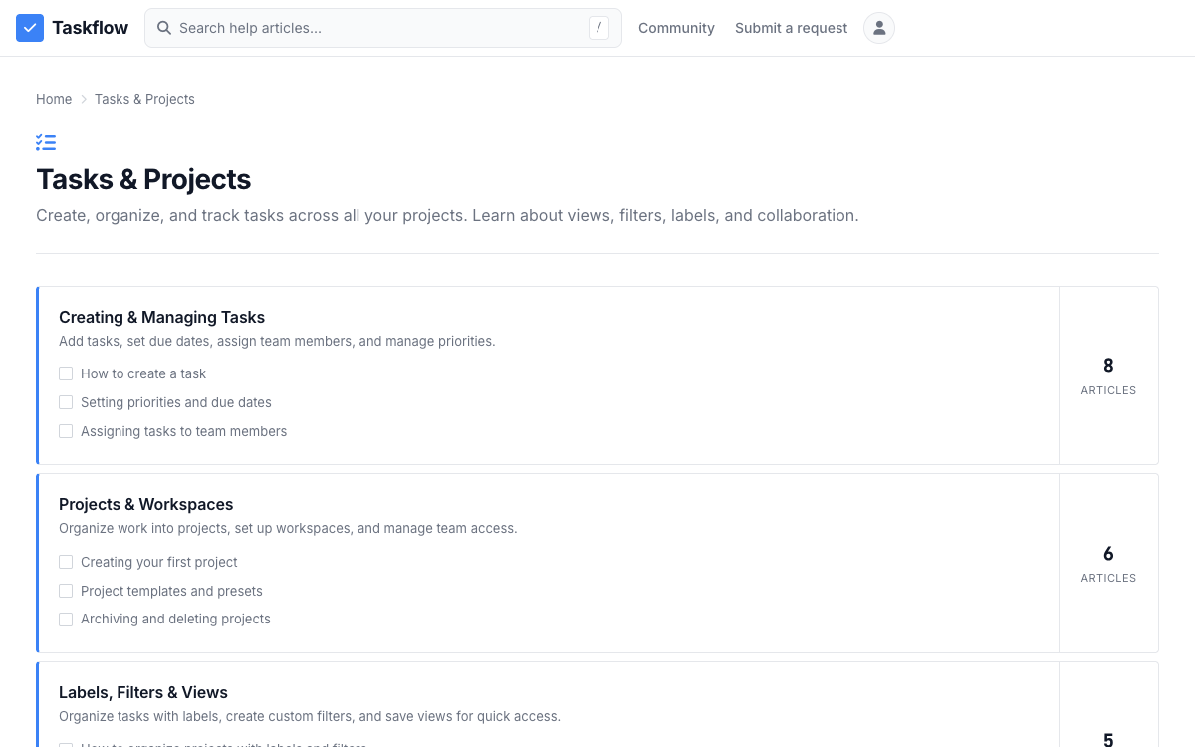The width and height of the screenshot is (1195, 747).
Task: Open Assigning tasks to team members article
Action: [183, 431]
